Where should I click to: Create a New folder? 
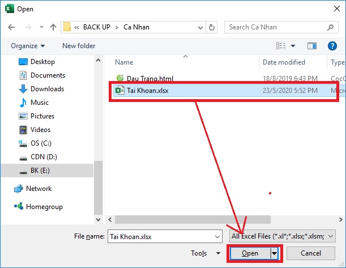click(x=79, y=46)
